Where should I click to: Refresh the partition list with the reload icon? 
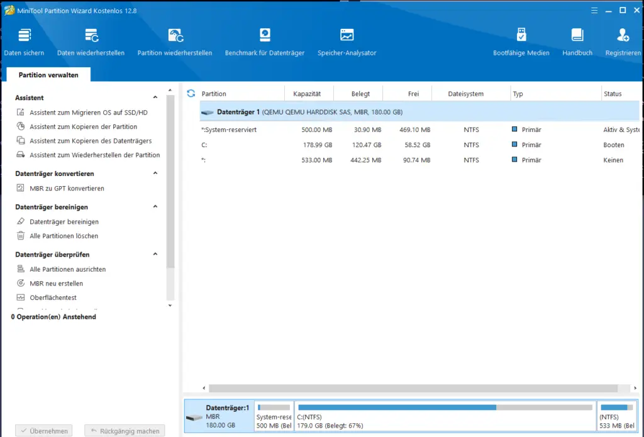pos(191,94)
